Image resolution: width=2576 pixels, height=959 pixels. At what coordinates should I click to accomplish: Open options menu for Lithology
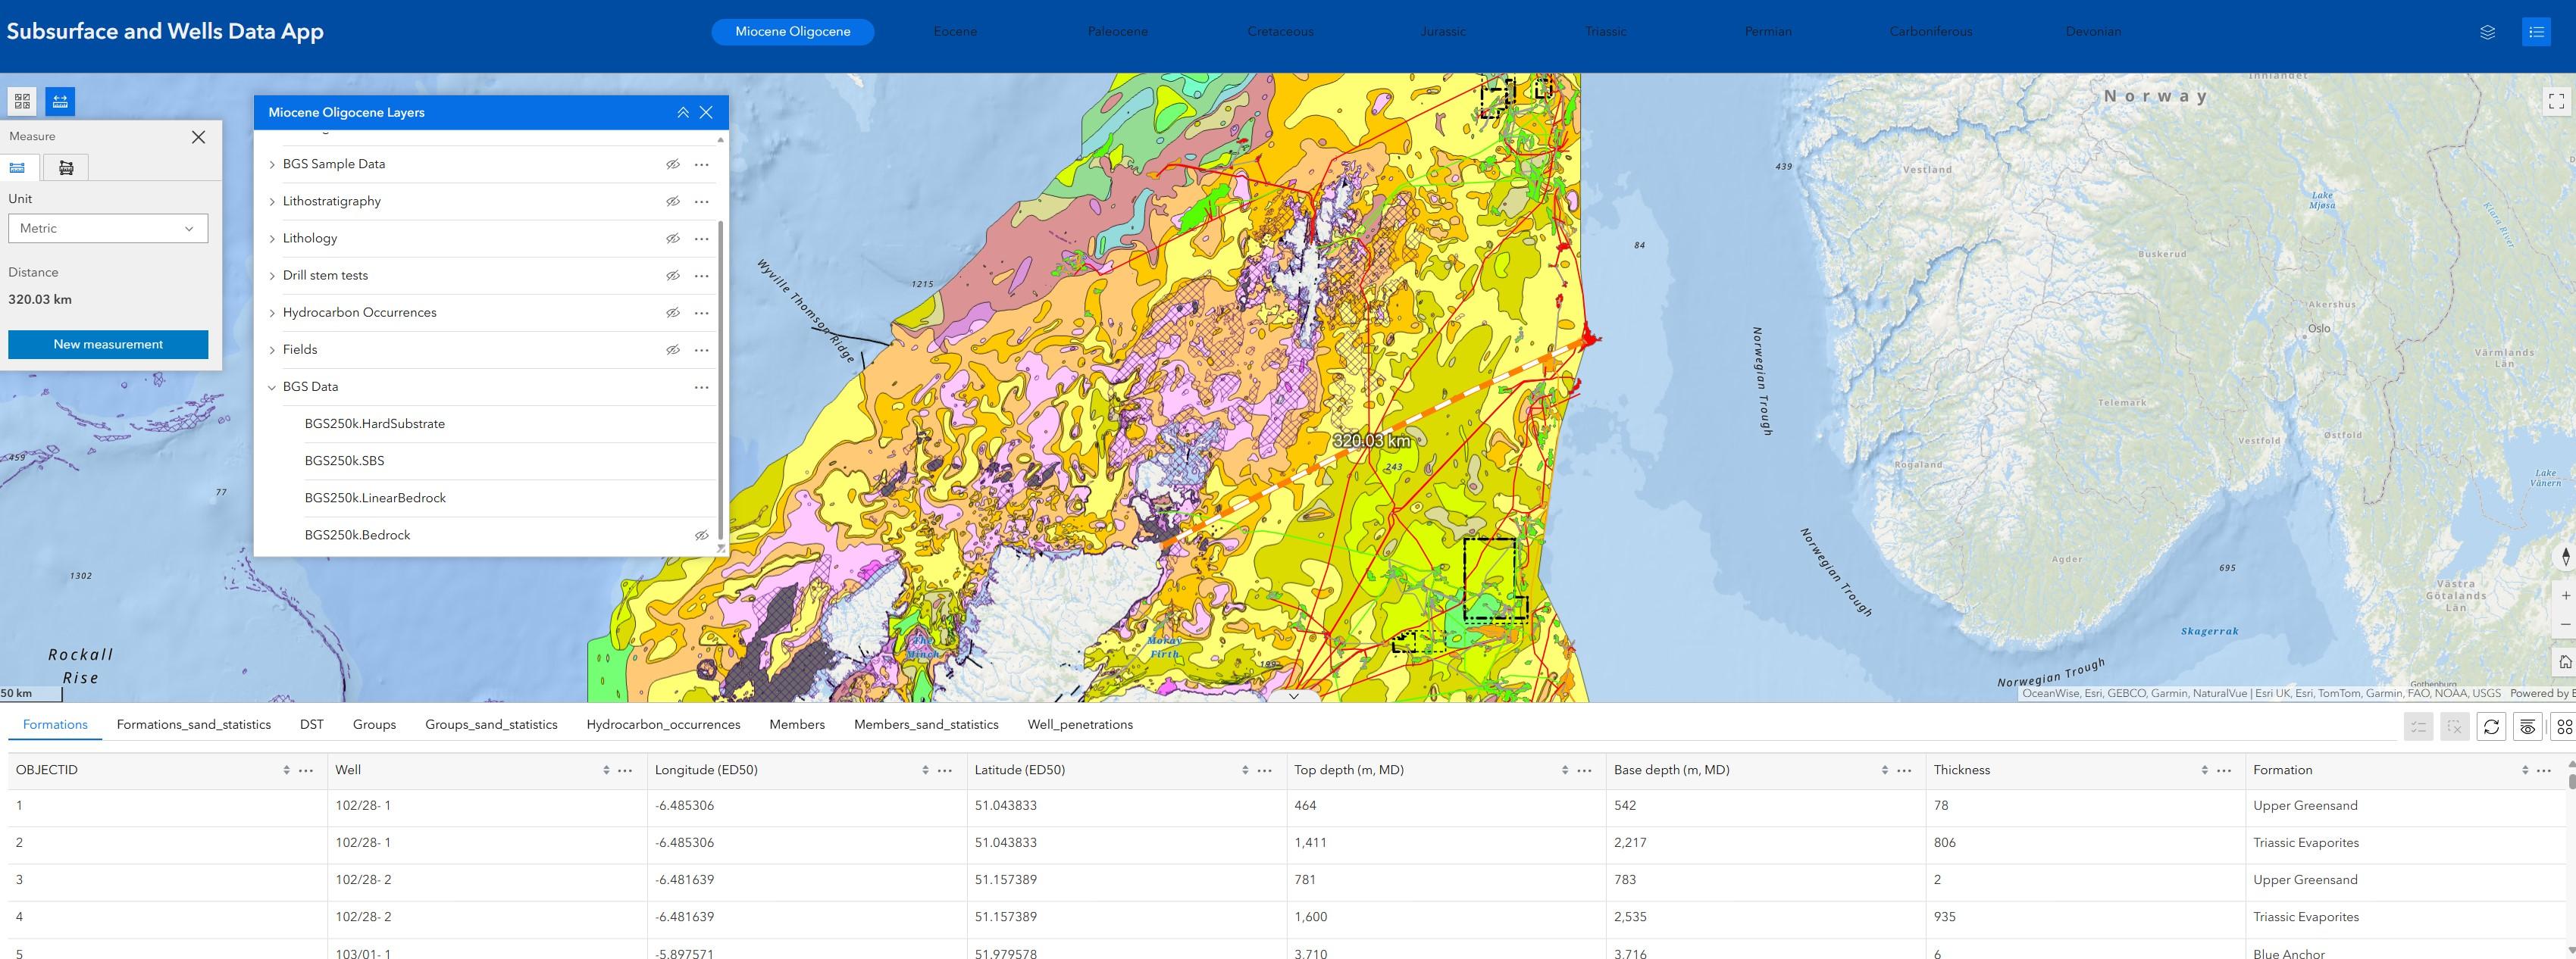click(x=702, y=238)
